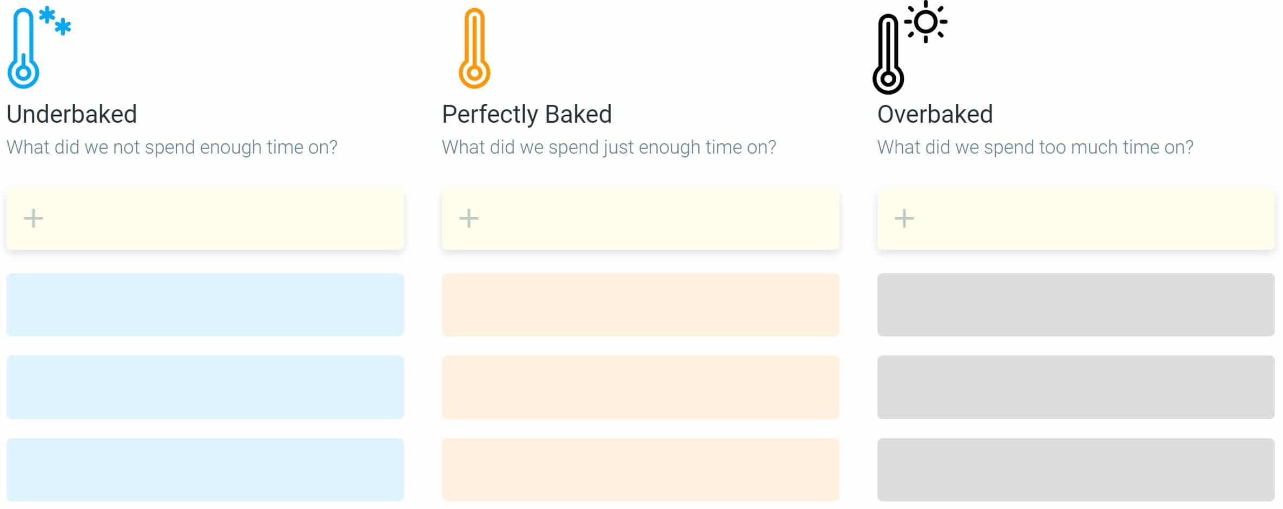Screen dimensions: 1283x509
Task: Add a card with Overbaked plus icon
Action: 904,219
